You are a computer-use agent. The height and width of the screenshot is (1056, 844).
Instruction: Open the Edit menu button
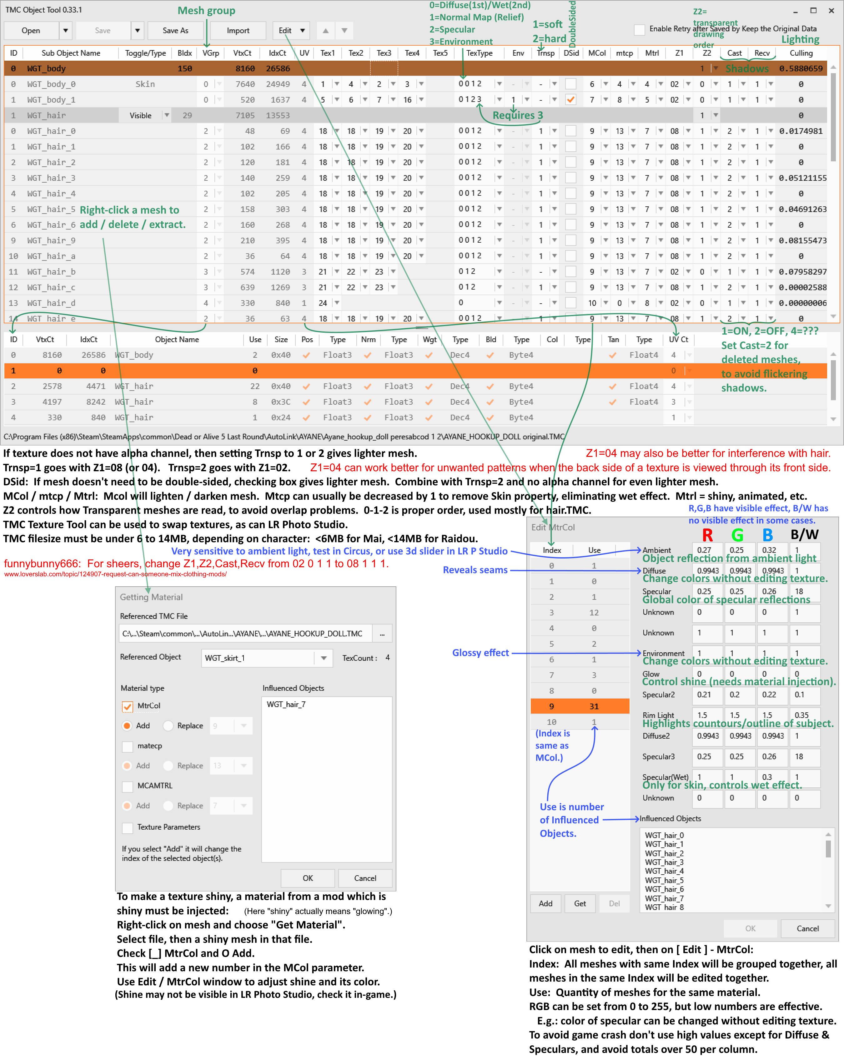(x=291, y=30)
